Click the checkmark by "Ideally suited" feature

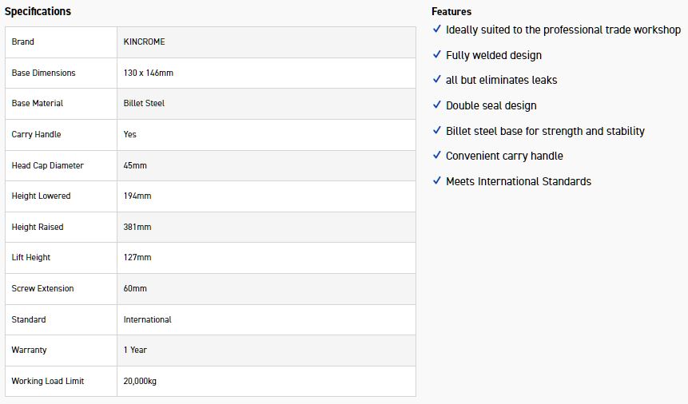click(437, 29)
